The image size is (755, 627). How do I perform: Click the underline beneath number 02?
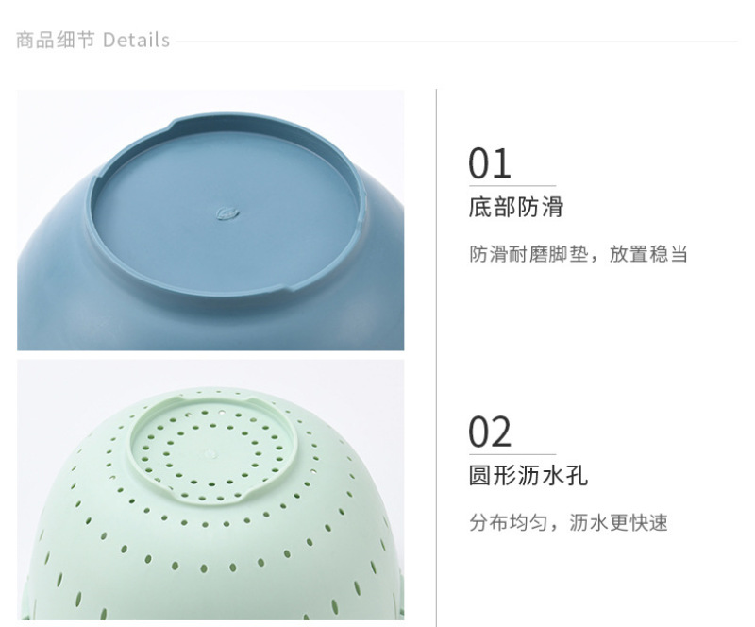[x=512, y=454]
